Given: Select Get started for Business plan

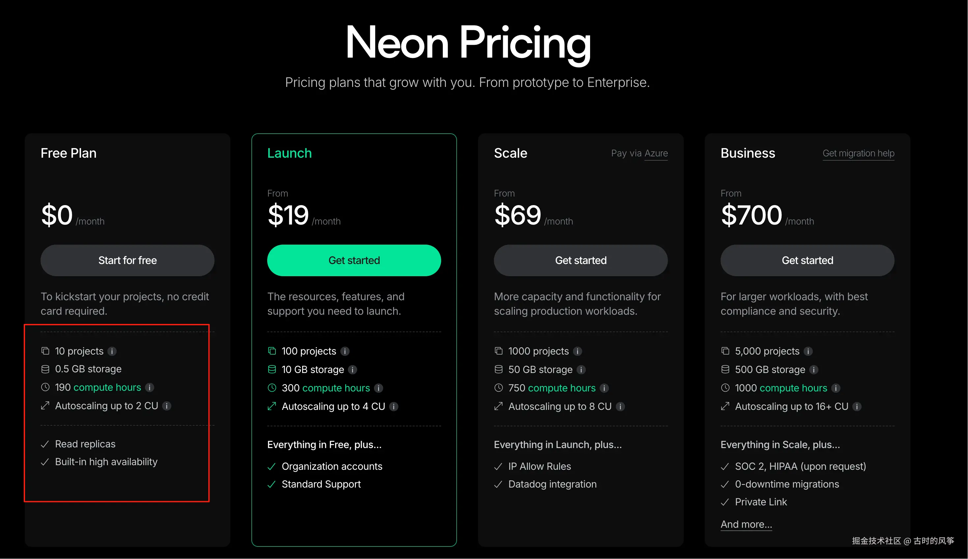Looking at the screenshot, I should [808, 260].
